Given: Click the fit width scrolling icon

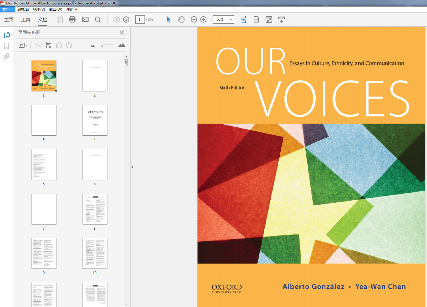Looking at the screenshot, I should (x=243, y=20).
